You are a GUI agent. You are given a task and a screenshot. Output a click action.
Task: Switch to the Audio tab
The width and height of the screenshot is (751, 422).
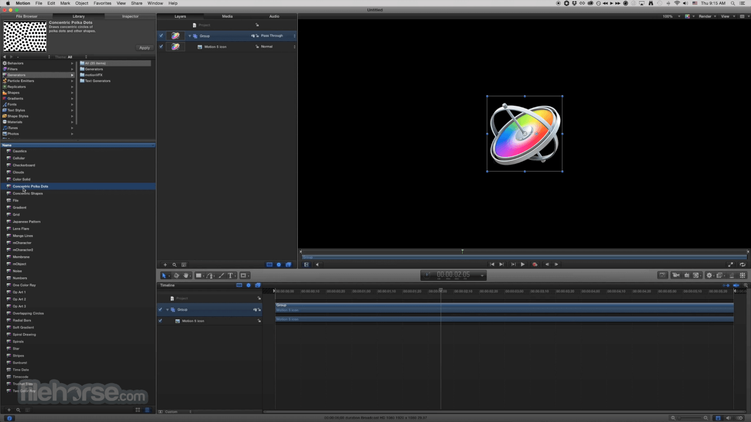(x=274, y=16)
